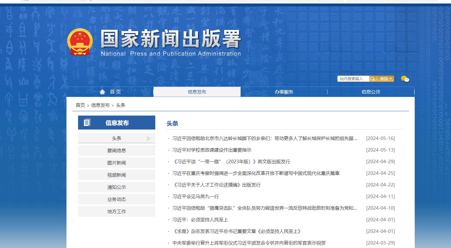Open 图片新闻 in the sidebar

tap(117, 163)
